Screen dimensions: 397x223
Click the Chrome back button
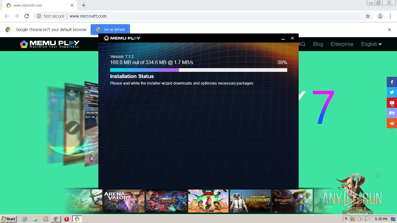point(7,16)
